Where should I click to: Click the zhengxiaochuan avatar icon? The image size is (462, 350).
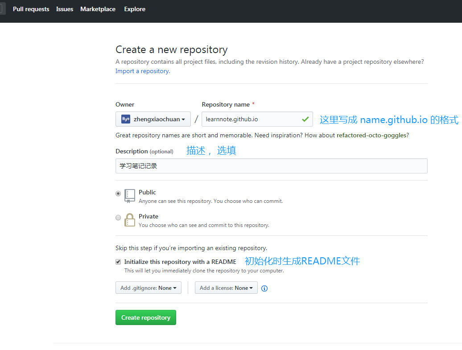(126, 119)
